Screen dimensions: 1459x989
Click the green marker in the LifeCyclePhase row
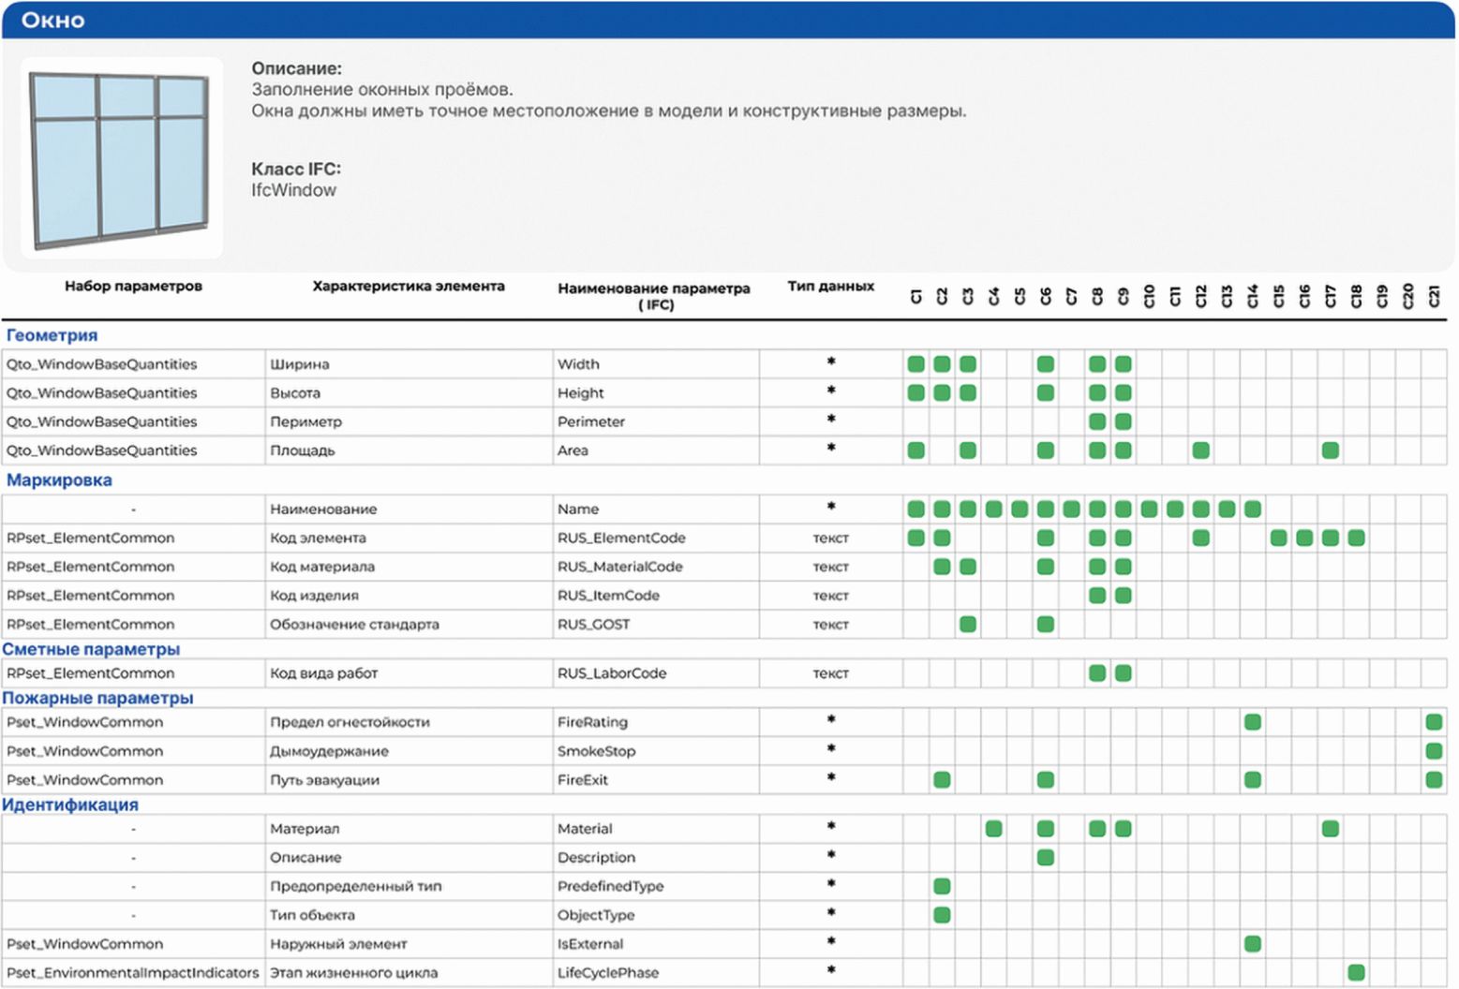(x=1356, y=973)
